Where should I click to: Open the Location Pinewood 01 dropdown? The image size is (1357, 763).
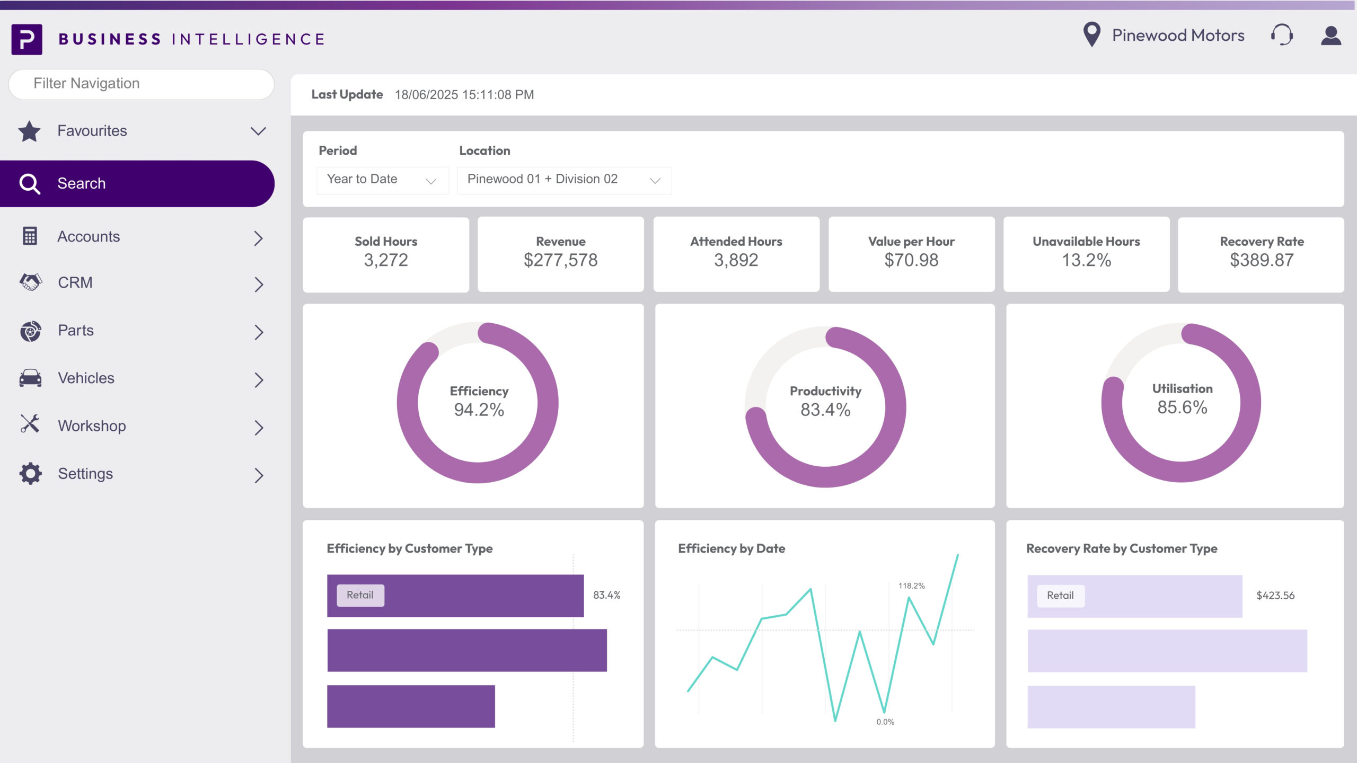[564, 180]
